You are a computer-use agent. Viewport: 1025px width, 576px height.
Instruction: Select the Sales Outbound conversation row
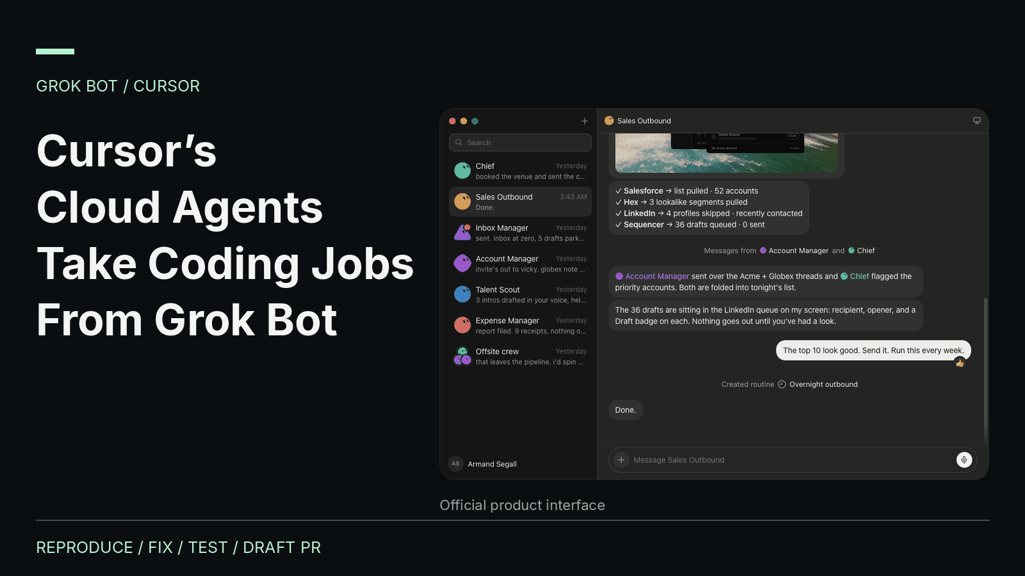(x=520, y=202)
